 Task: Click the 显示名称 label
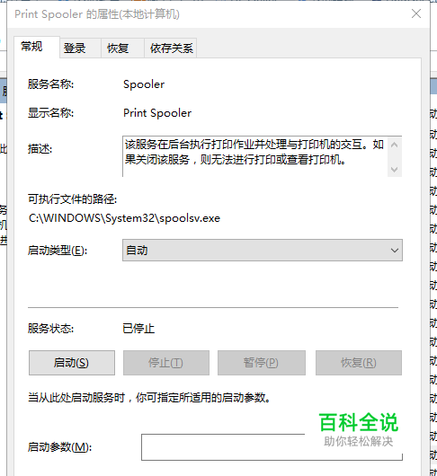point(50,113)
